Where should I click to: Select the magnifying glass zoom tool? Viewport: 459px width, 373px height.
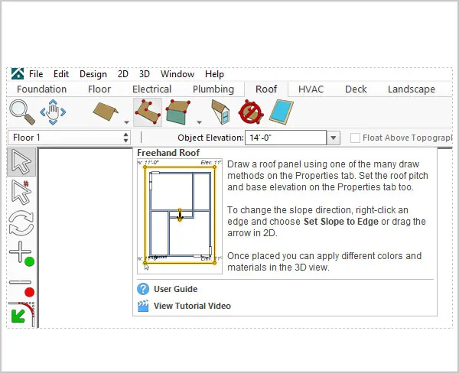tap(22, 112)
